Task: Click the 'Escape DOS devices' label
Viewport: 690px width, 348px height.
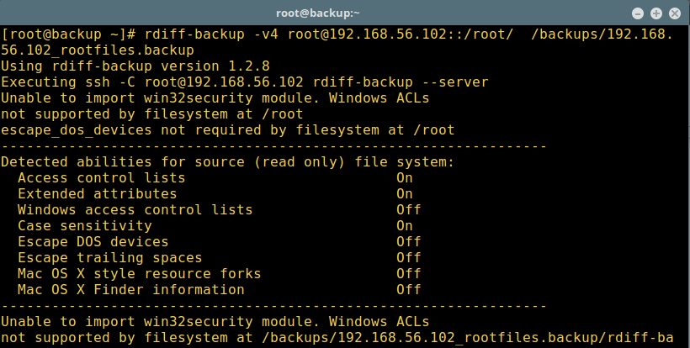Action: click(x=93, y=242)
